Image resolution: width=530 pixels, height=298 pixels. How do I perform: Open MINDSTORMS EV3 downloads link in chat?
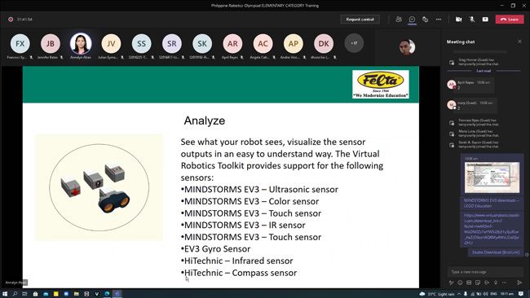click(492, 203)
